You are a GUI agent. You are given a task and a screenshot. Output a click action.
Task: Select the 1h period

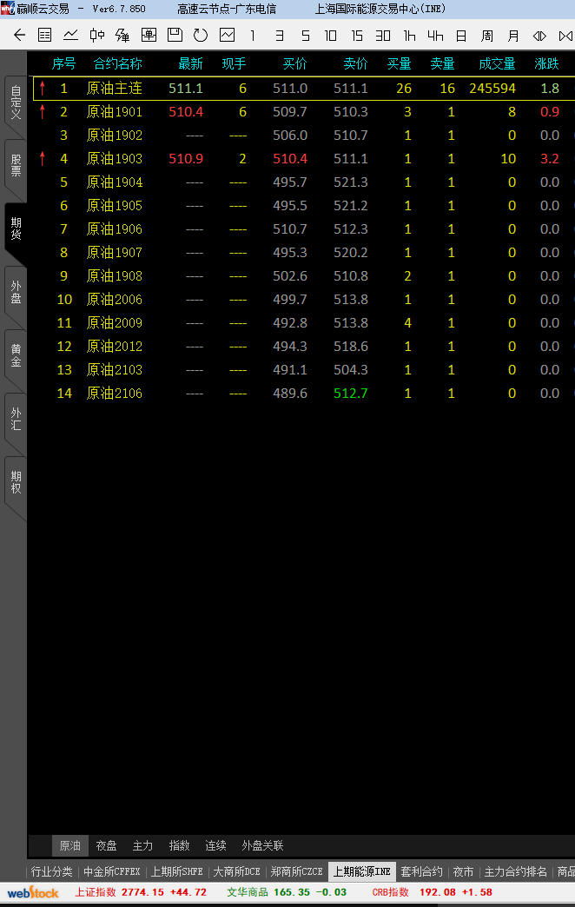click(x=410, y=36)
